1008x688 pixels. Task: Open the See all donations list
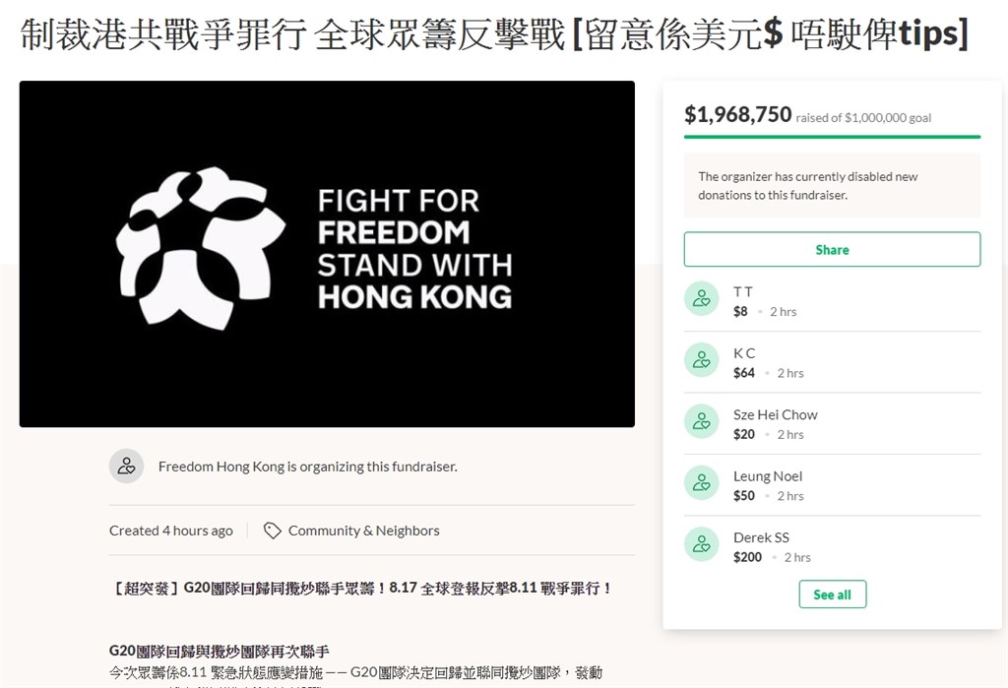[832, 594]
